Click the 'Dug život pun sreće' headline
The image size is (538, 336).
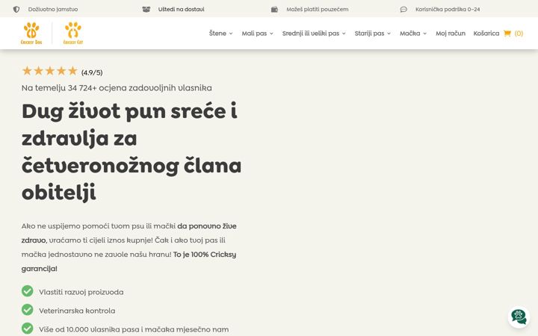point(132,152)
